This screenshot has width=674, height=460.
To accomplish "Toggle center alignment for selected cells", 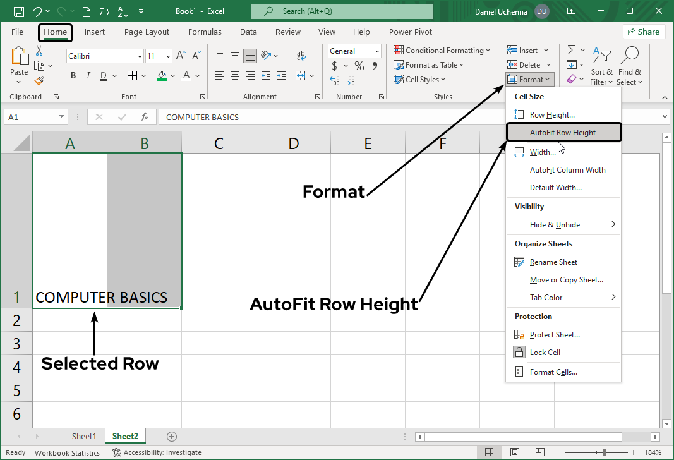I will click(x=234, y=76).
